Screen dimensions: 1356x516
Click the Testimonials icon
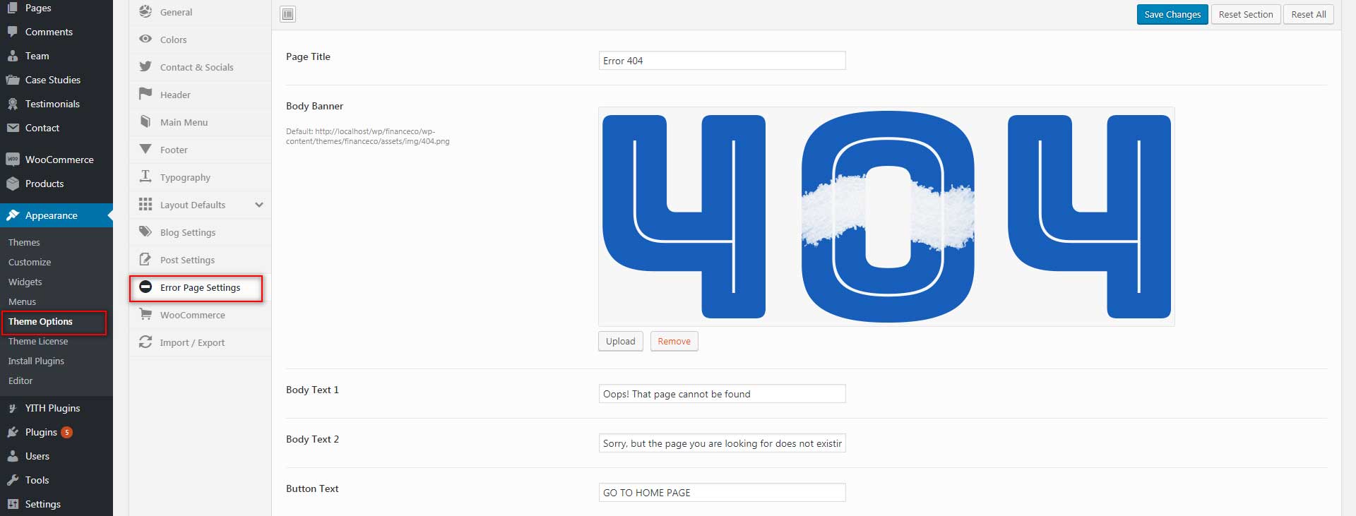(13, 104)
